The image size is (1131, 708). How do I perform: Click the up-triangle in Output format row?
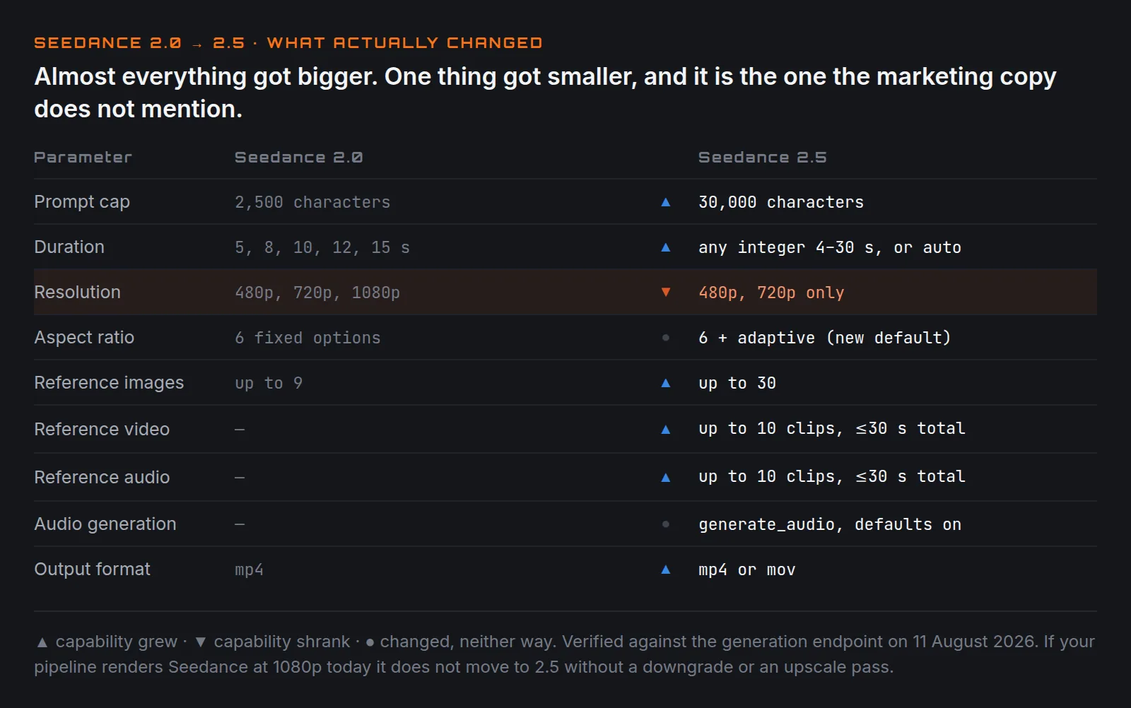665,570
